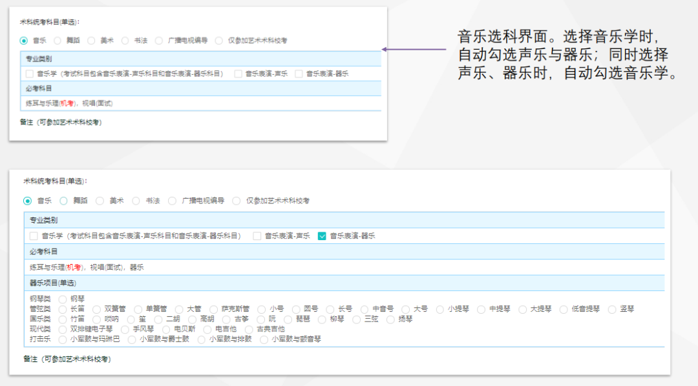698x386 pixels.
Task: Select 音乐 radio in upper form
Action: pyautogui.click(x=24, y=41)
